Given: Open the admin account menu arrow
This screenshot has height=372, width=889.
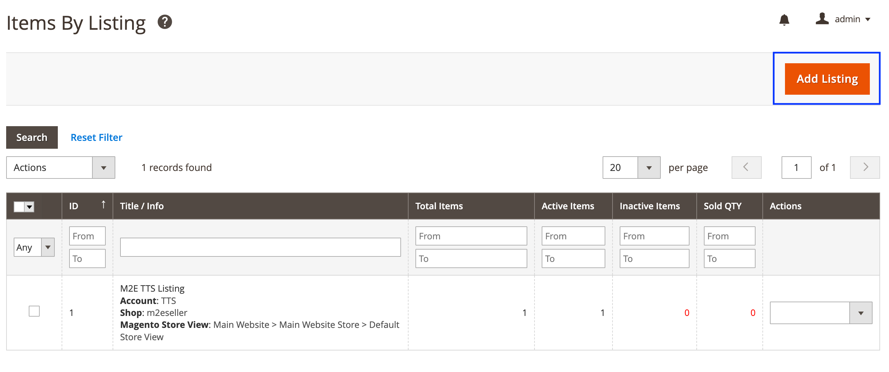Looking at the screenshot, I should point(867,19).
